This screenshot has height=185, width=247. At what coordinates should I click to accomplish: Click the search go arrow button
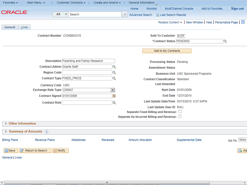click(x=124, y=14)
